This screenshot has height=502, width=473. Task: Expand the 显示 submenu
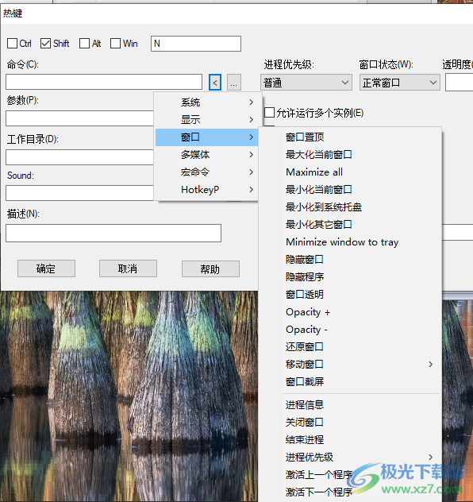point(206,120)
